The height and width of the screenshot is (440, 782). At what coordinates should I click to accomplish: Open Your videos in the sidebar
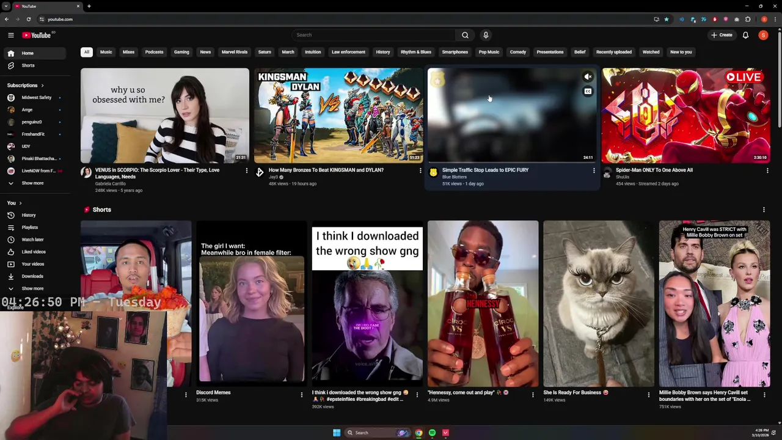coord(34,264)
